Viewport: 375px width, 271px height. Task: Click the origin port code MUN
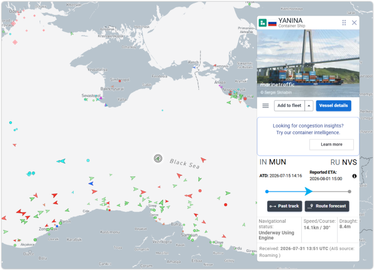coord(277,162)
